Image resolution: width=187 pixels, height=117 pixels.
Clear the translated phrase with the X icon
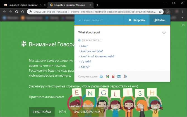164,32
